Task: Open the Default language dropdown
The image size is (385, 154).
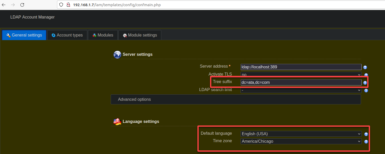Action: pos(301,134)
